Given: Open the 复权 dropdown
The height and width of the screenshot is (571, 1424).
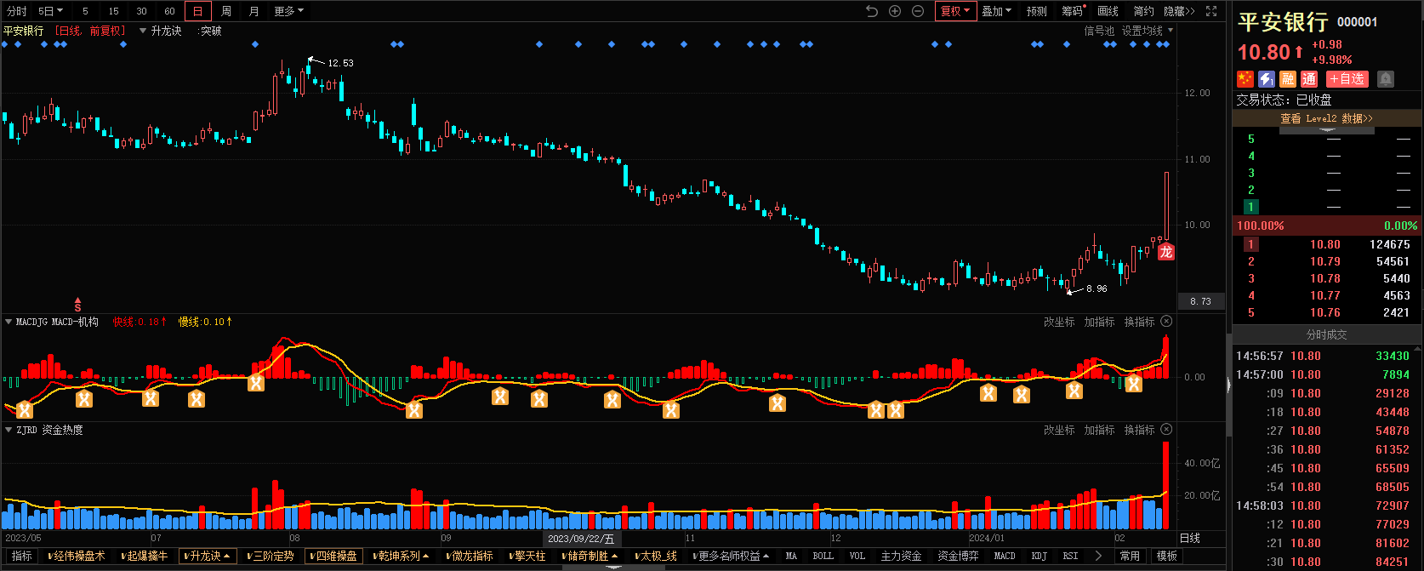Looking at the screenshot, I should tap(955, 11).
